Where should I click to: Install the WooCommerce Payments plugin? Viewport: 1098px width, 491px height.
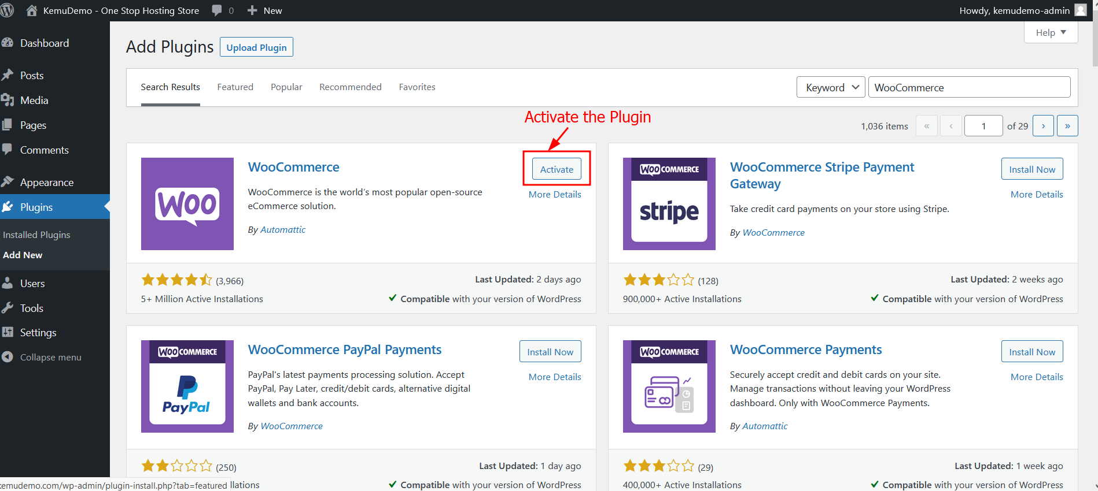1032,352
